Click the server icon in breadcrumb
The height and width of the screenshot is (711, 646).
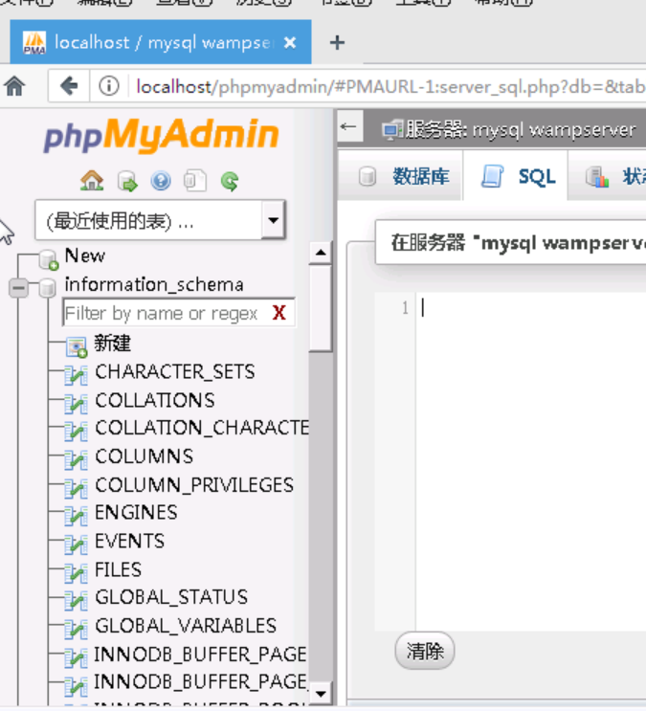(392, 130)
